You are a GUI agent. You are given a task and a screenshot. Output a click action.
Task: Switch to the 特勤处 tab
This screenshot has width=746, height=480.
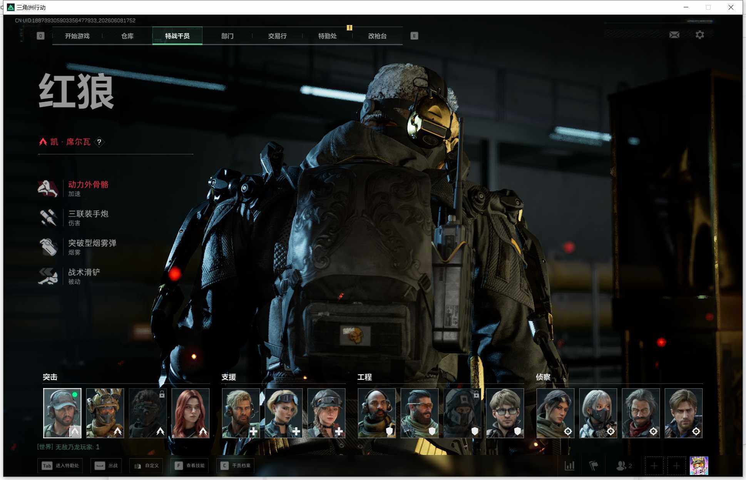coord(327,36)
